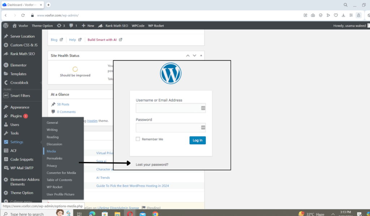The height and width of the screenshot is (216, 370).
Task: Open Elementor from the sidebar
Action: [18, 65]
